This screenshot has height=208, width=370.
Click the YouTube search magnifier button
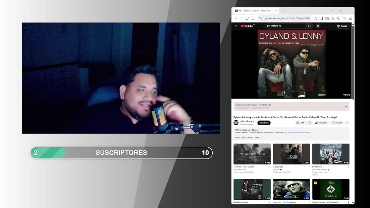tap(309, 26)
